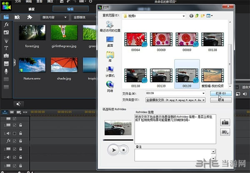Screen dimensions: 250x173
Task: Open the Title Room T icon
Action: [6, 48]
